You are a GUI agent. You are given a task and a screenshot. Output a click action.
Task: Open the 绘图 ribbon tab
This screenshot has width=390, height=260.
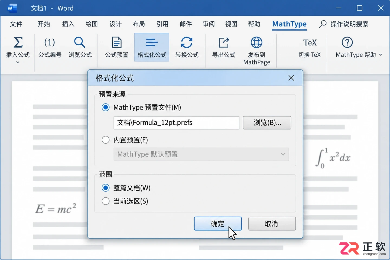[x=92, y=24]
